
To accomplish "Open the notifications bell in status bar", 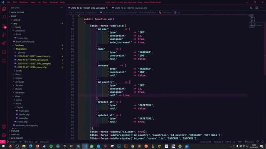I will point(263,142).
